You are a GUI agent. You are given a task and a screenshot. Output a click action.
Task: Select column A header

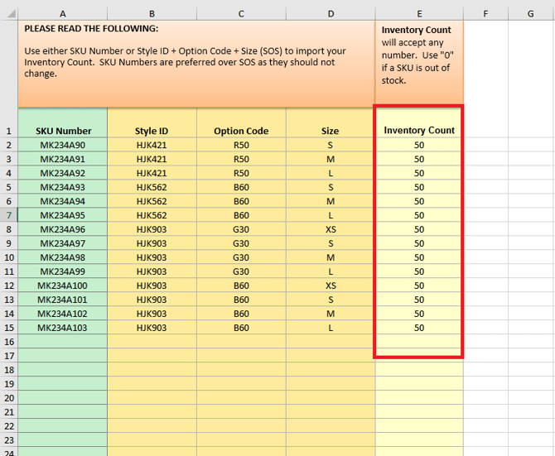(63, 13)
